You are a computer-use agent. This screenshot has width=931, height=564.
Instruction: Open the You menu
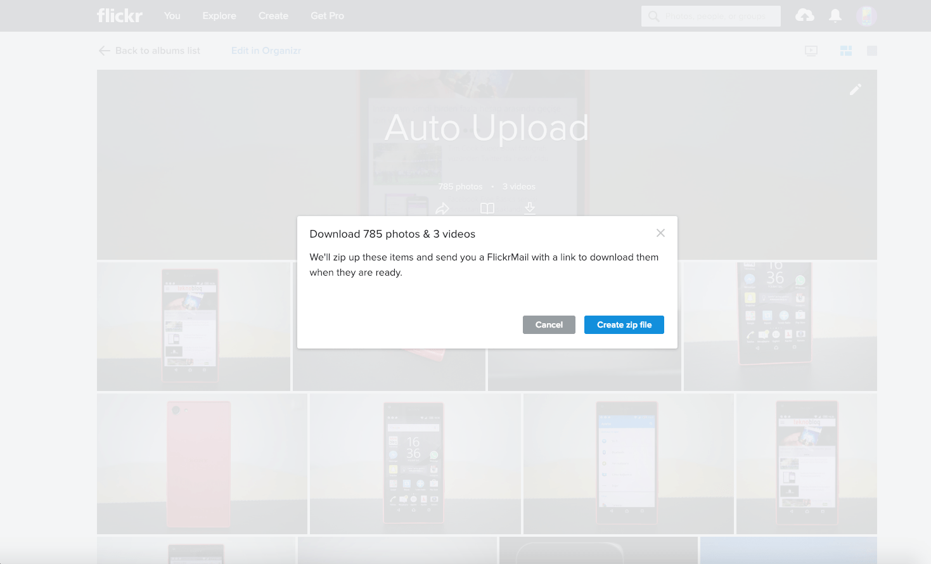pyautogui.click(x=172, y=16)
